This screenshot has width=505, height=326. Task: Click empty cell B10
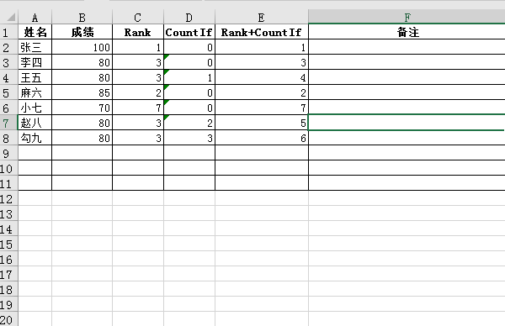point(82,168)
